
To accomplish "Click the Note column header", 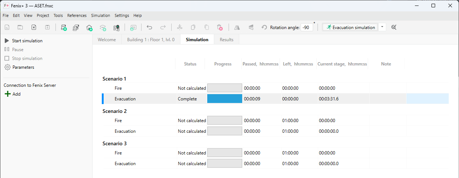I will coord(386,64).
